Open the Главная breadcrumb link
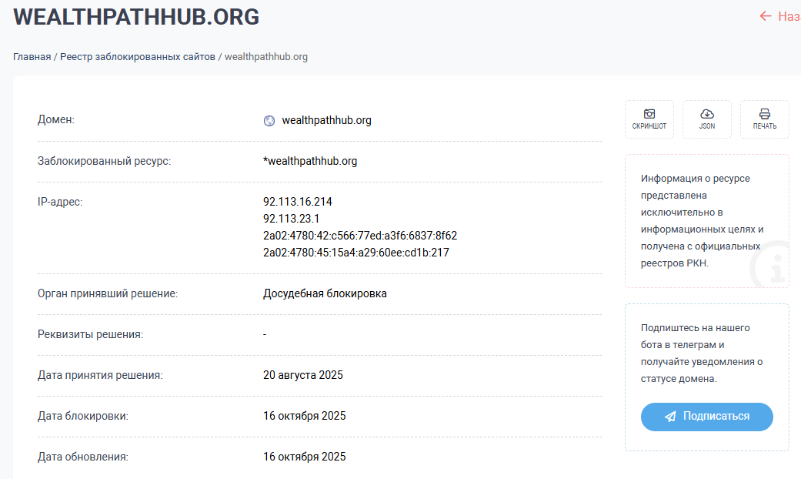Viewport: 801px width, 479px height. click(32, 57)
